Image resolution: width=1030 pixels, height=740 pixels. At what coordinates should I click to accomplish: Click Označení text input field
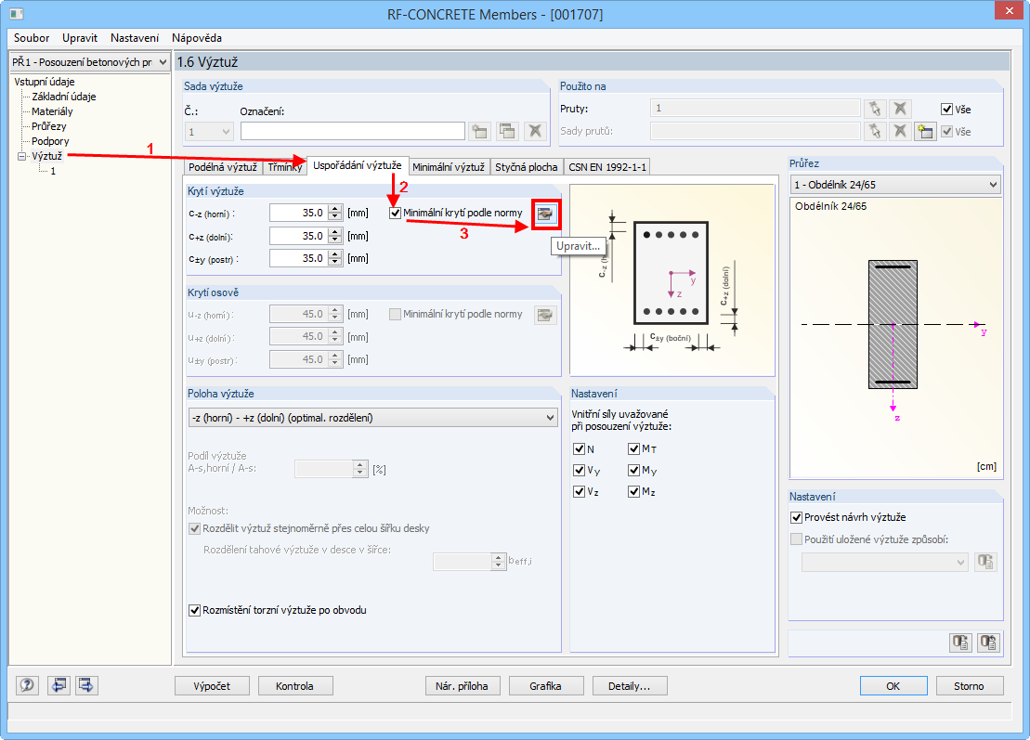coord(353,131)
